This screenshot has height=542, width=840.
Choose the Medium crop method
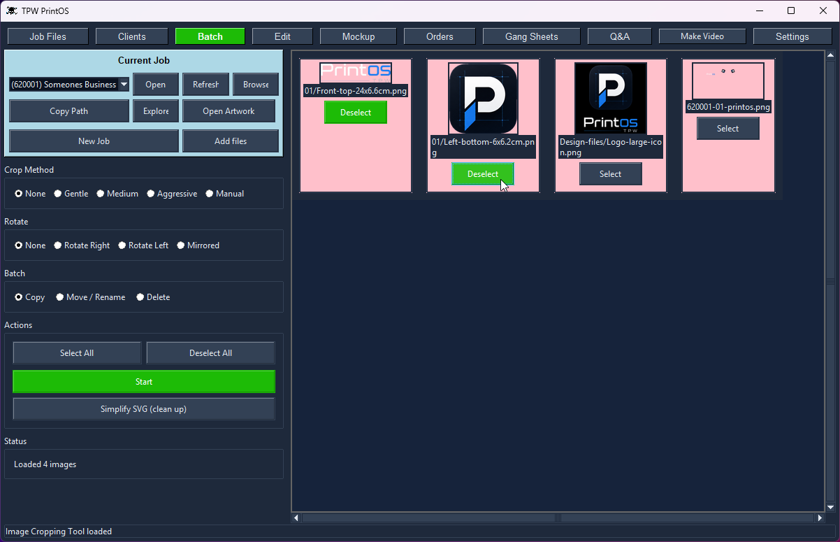117,194
